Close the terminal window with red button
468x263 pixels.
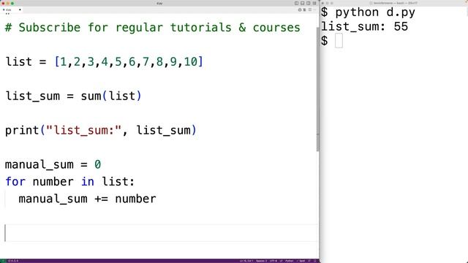coord(323,3)
